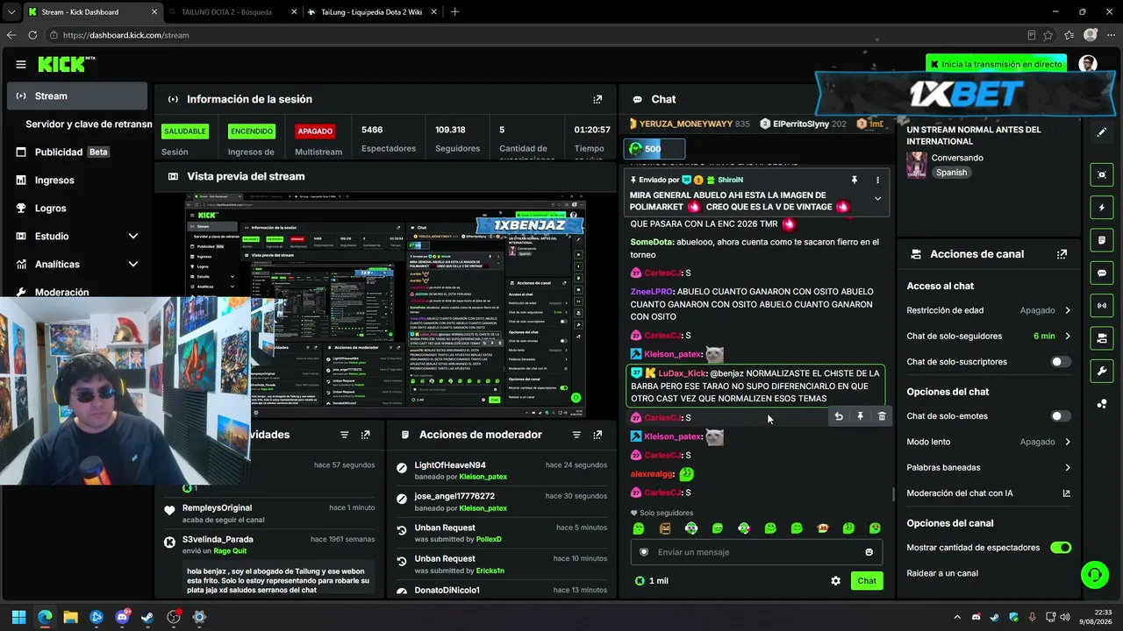Click the lightning bolt quick-action icon
The width and height of the screenshot is (1123, 631).
click(1102, 208)
